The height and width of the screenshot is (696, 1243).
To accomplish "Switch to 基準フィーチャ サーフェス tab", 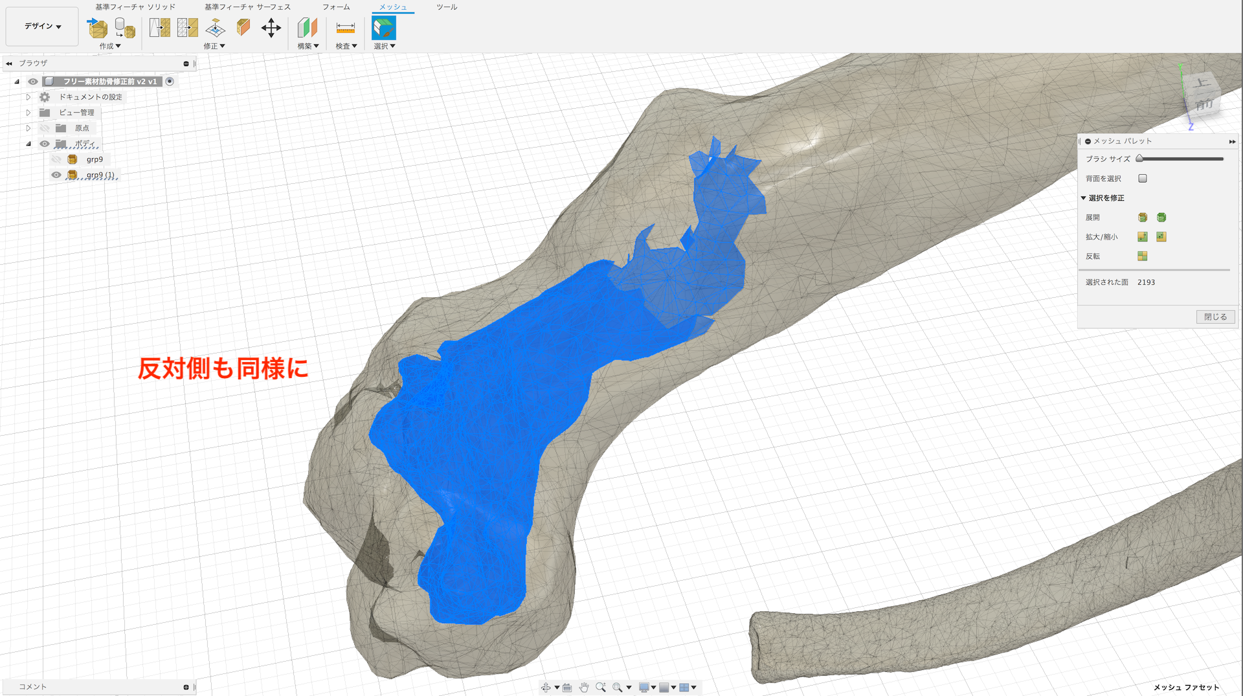I will click(x=247, y=7).
